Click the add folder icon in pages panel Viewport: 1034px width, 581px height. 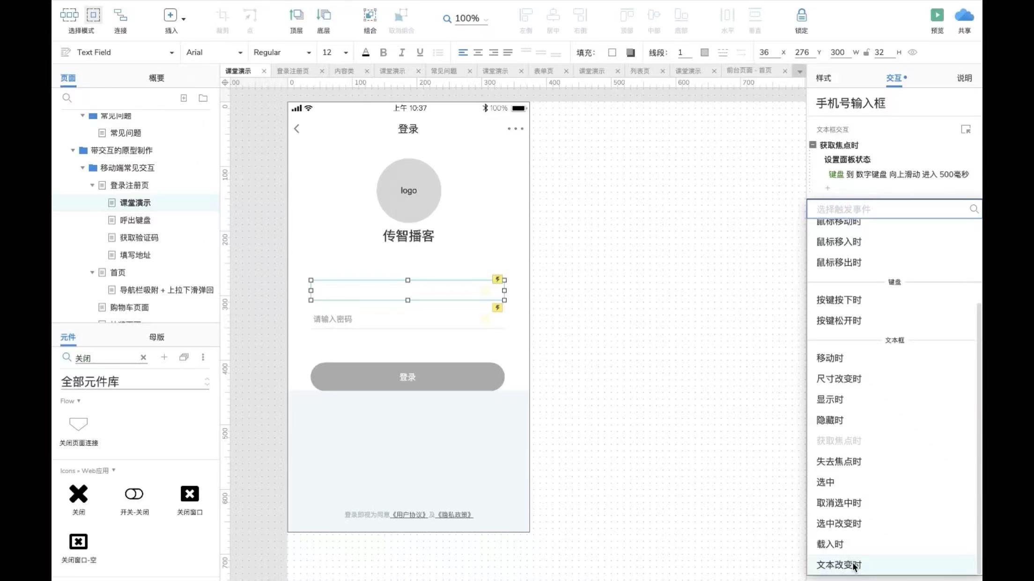[x=203, y=98]
